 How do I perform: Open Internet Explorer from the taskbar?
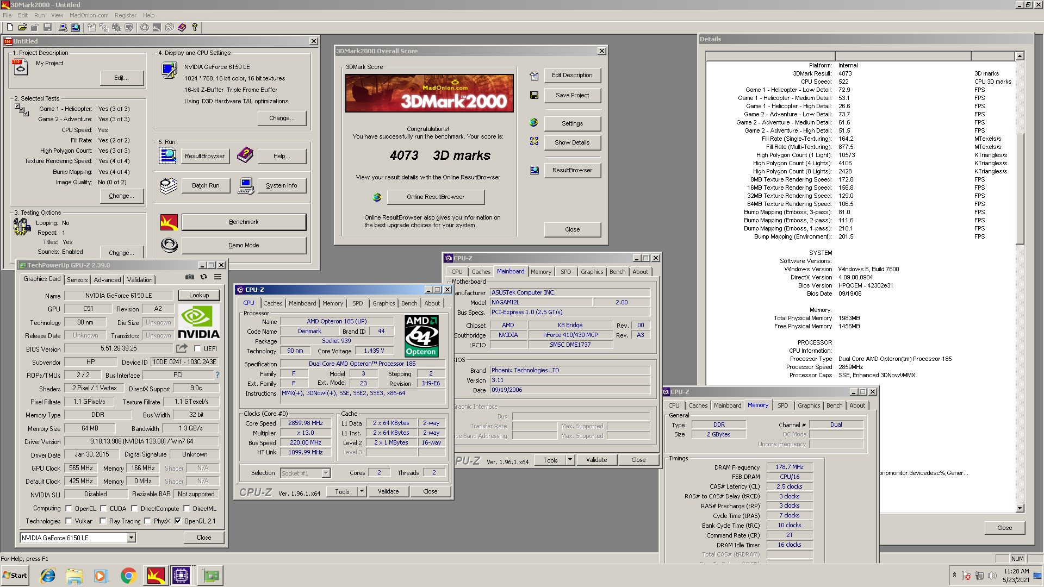(x=48, y=576)
